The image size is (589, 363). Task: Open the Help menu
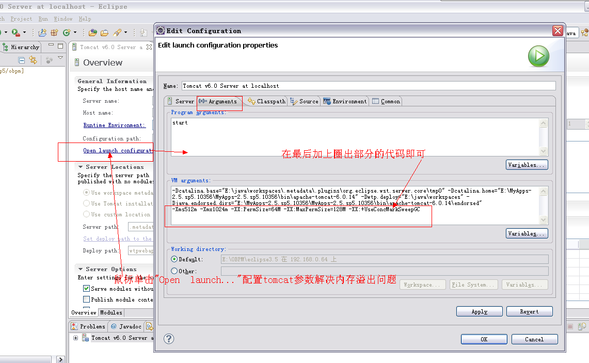(x=85, y=19)
